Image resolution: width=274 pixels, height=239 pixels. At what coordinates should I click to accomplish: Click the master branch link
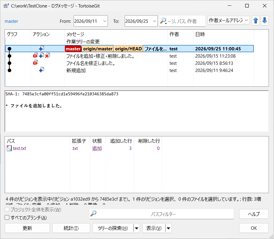pos(11,21)
